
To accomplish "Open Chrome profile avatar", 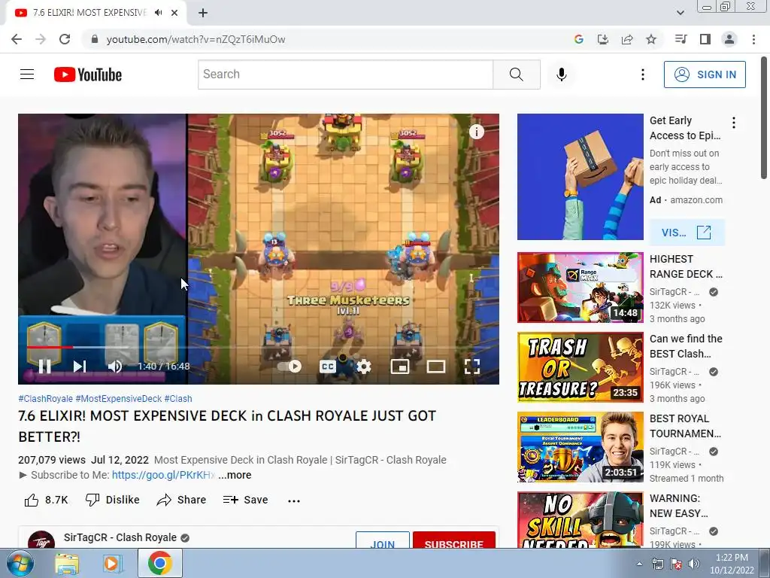I will 729,39.
